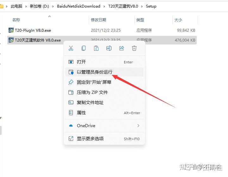Expand the chevron after BaiduNetdiskDownload
This screenshot has width=228, height=177.
point(104,6)
